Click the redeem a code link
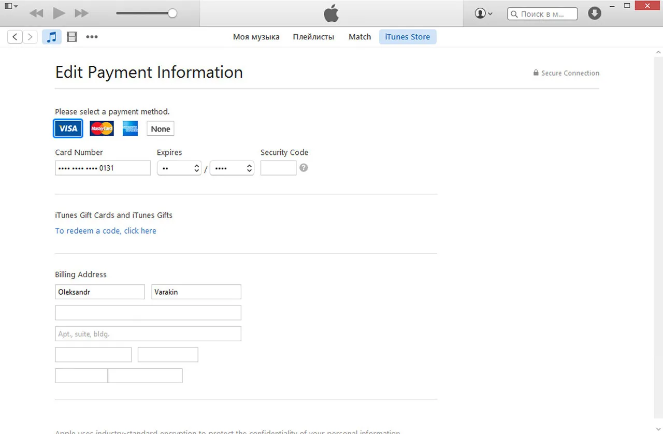Viewport: 663px width, 434px height. click(x=106, y=231)
